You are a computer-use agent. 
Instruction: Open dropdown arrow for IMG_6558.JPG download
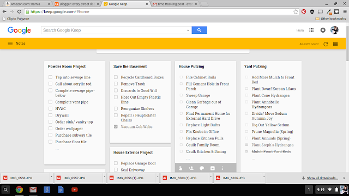(51, 177)
